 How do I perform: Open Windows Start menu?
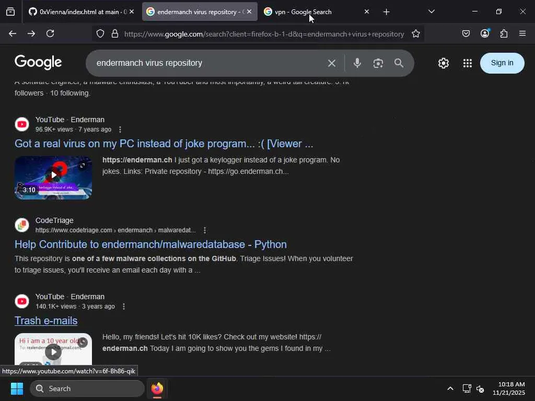pyautogui.click(x=17, y=388)
